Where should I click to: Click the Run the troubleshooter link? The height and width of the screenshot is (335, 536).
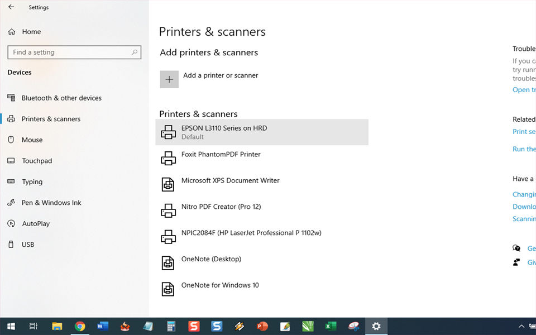click(524, 149)
